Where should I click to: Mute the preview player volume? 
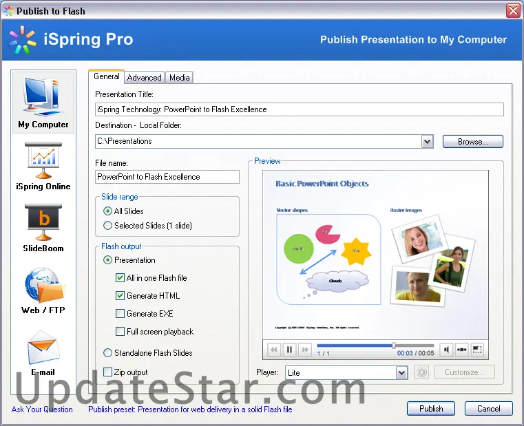click(x=446, y=350)
